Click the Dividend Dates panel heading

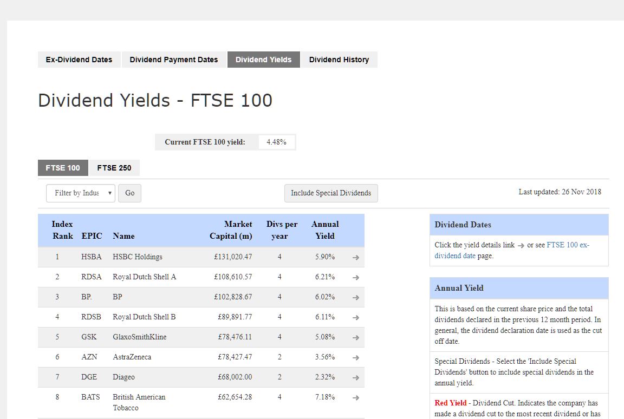pyautogui.click(x=519, y=225)
